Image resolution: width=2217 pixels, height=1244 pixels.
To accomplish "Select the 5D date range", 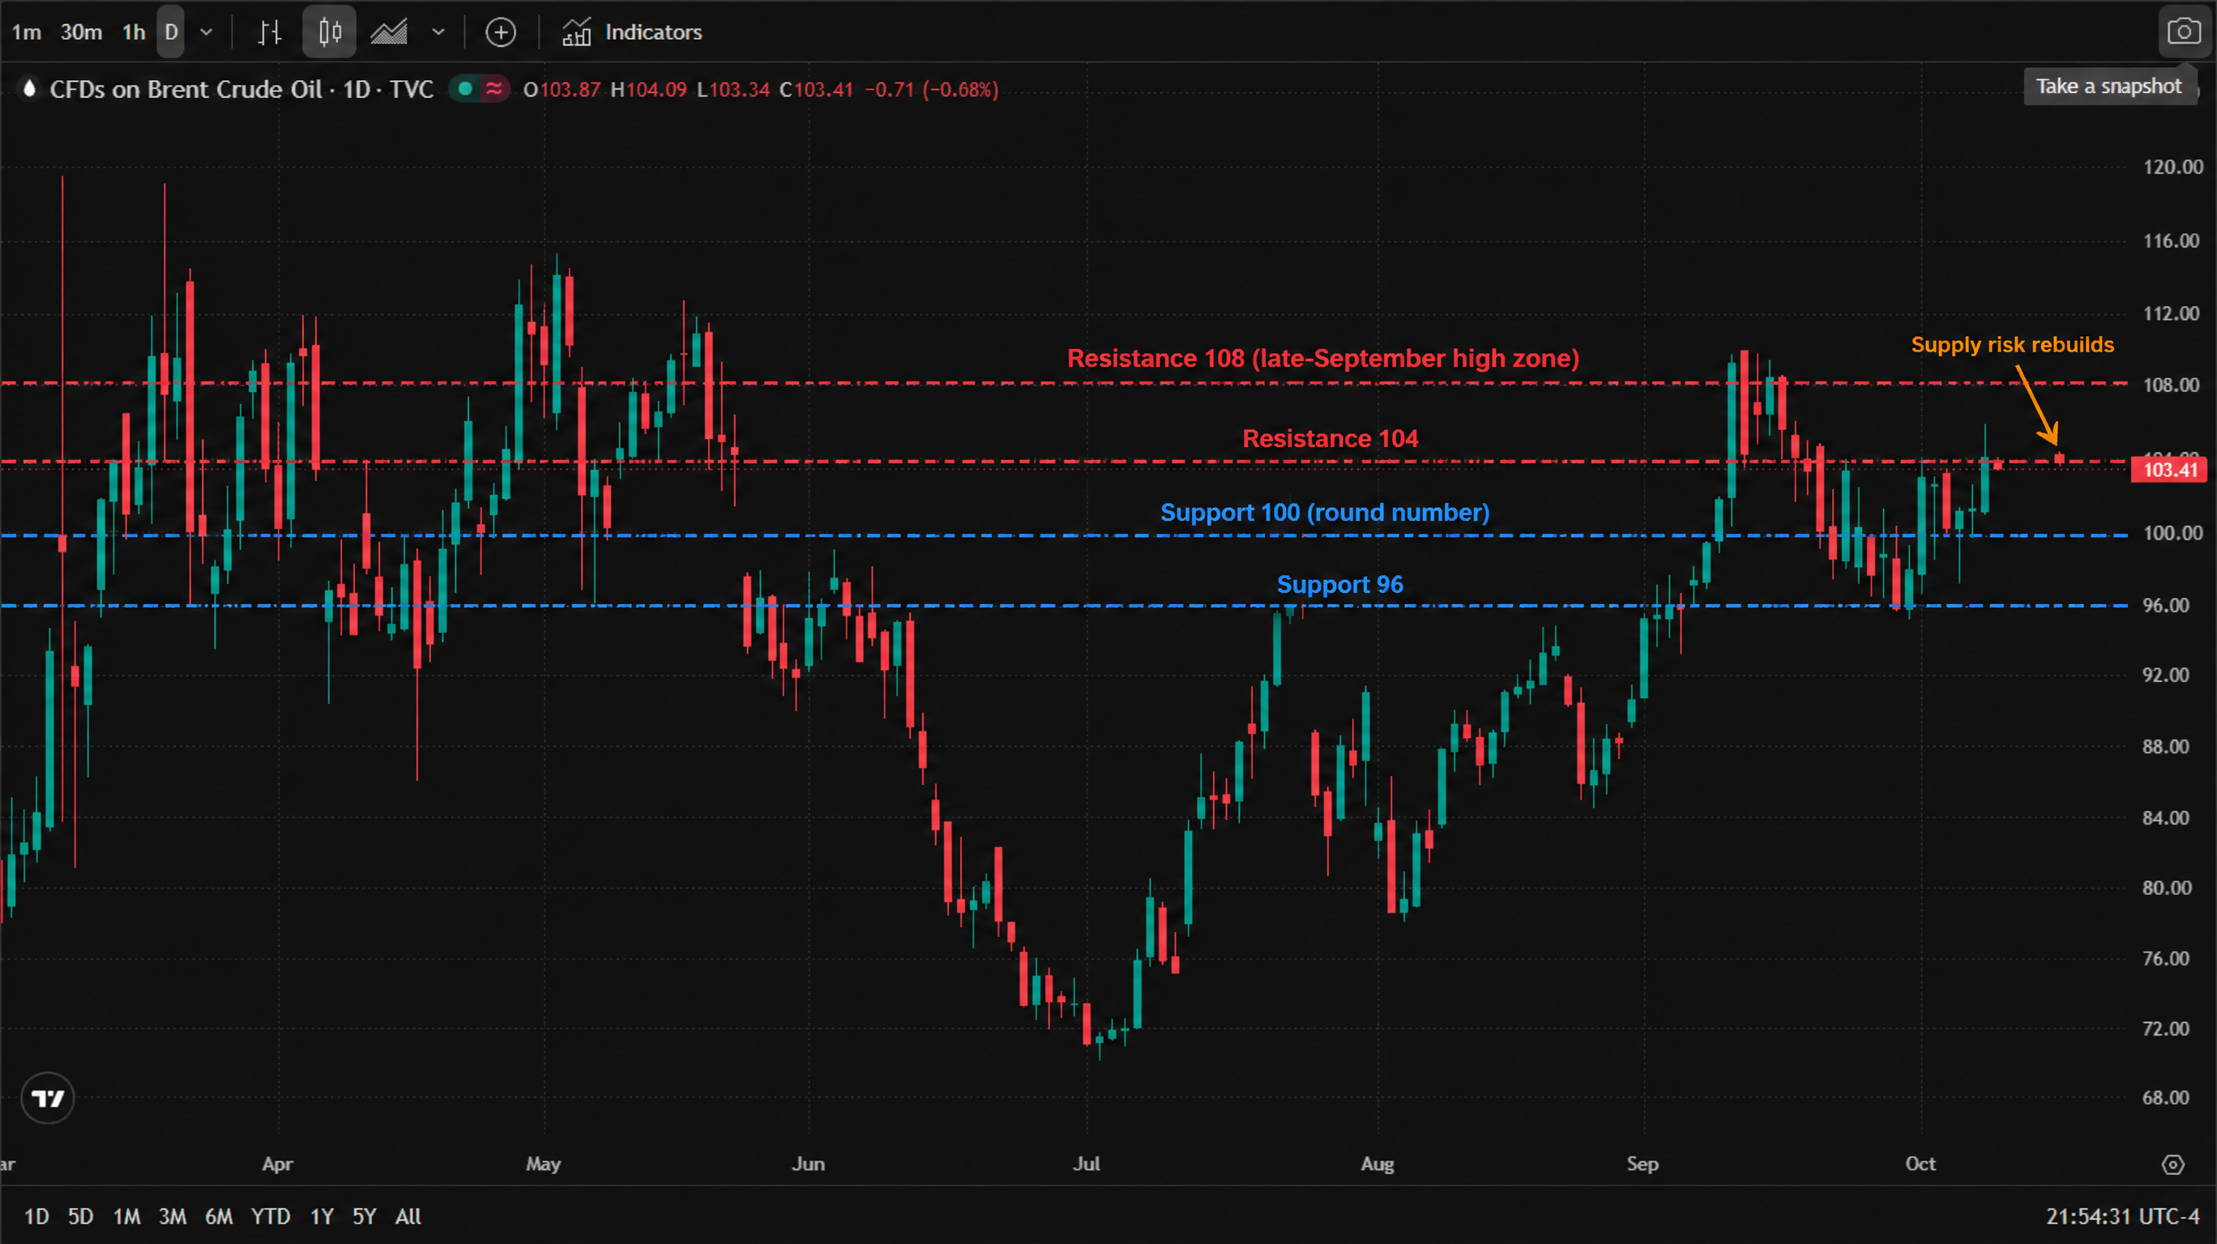I will (x=80, y=1216).
